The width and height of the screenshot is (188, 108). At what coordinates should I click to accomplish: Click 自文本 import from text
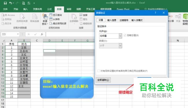click(7, 24)
